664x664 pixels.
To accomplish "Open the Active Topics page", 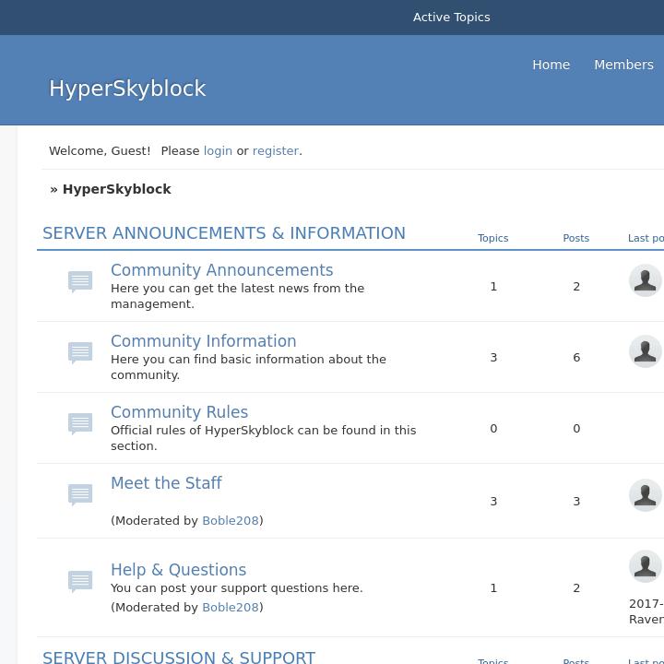I will [x=451, y=18].
